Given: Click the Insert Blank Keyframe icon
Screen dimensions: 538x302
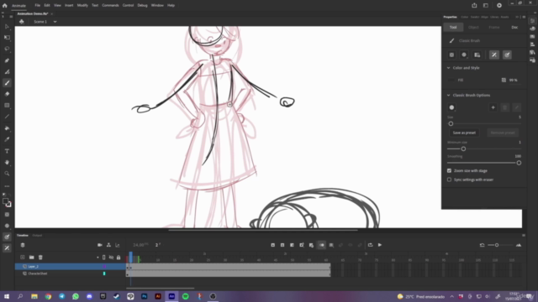Looking at the screenshot, I should click(282, 245).
